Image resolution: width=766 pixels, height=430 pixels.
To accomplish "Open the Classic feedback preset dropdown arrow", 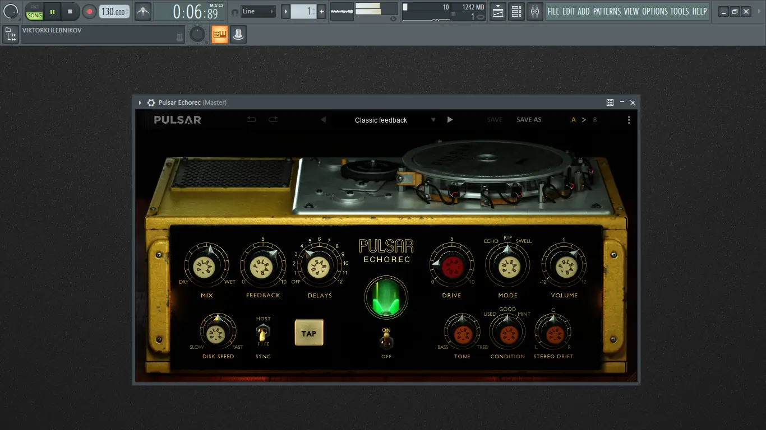I will [433, 120].
